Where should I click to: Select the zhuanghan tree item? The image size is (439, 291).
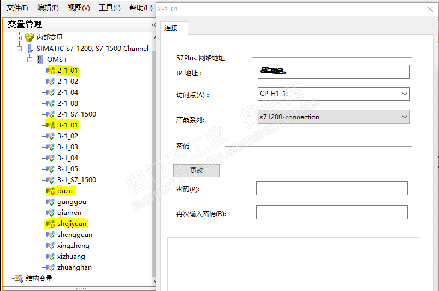pos(74,267)
